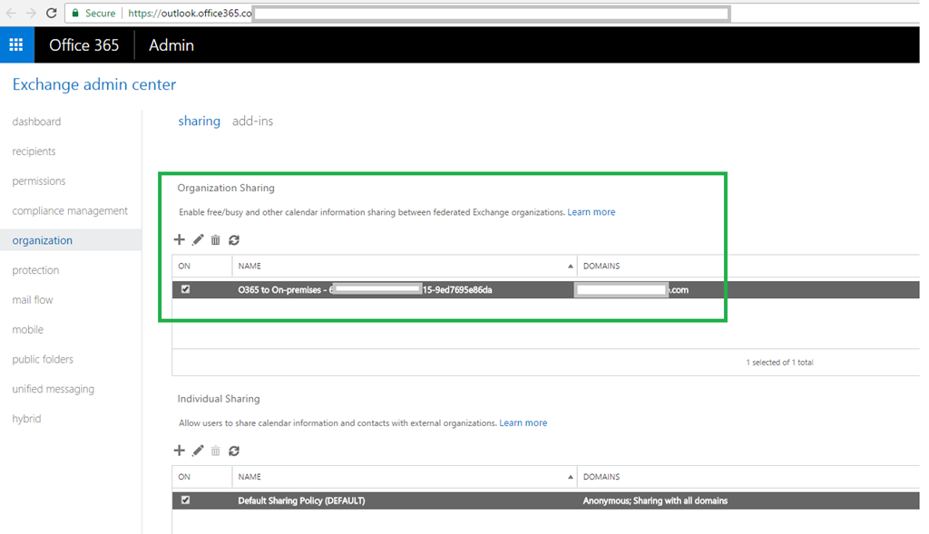Click the Individual Sharing delete trash icon
929x534 pixels.
(216, 451)
